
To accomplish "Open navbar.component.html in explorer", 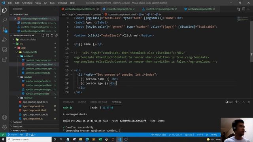I will [39, 85].
